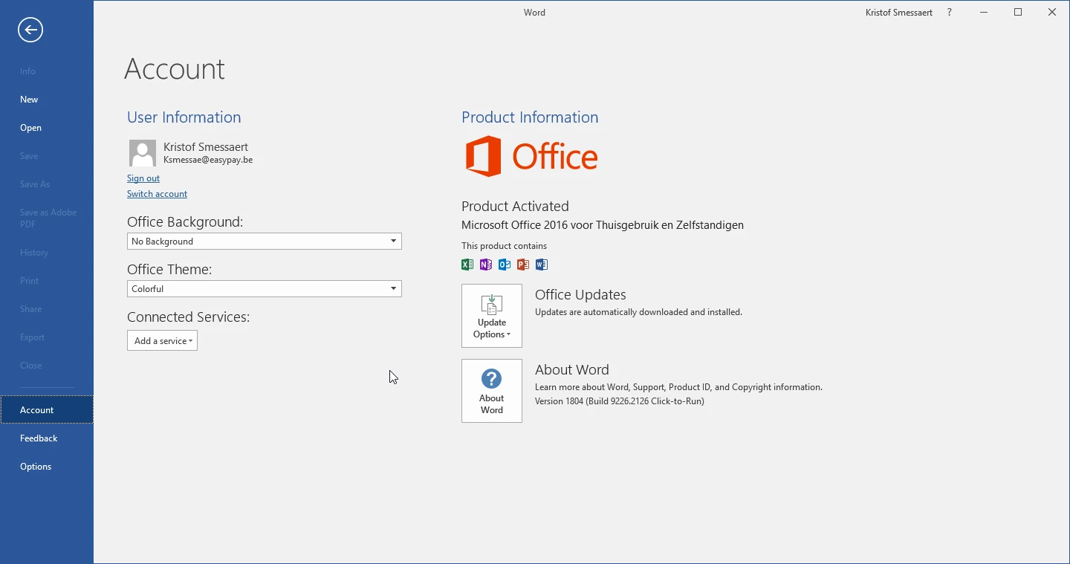Go back using the circled arrow
The width and height of the screenshot is (1070, 564).
coord(30,30)
